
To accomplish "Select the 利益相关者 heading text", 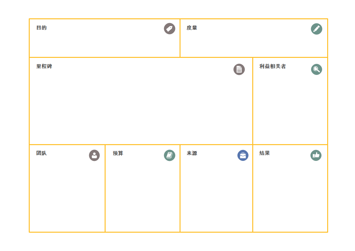I will pyautogui.click(x=272, y=66).
